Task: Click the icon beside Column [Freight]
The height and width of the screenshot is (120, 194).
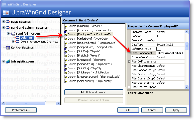Action: pos(65,56)
